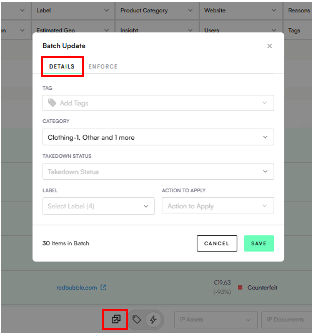Viewport: 312px width, 333px height.
Task: Click the Add Tags input field
Action: click(x=151, y=103)
